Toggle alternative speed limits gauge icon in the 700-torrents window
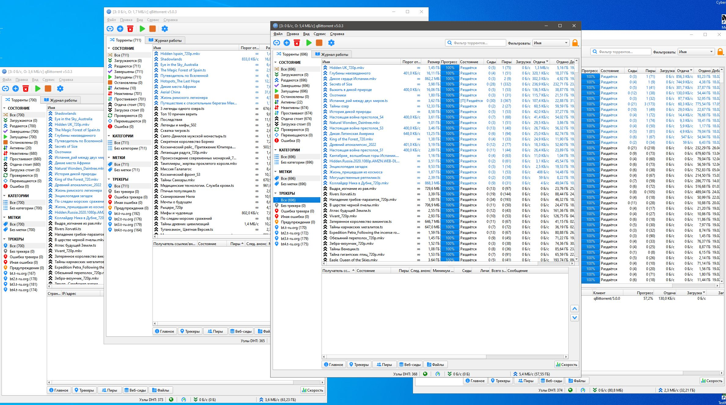Screen dimensions: 726x405 (183, 400)
